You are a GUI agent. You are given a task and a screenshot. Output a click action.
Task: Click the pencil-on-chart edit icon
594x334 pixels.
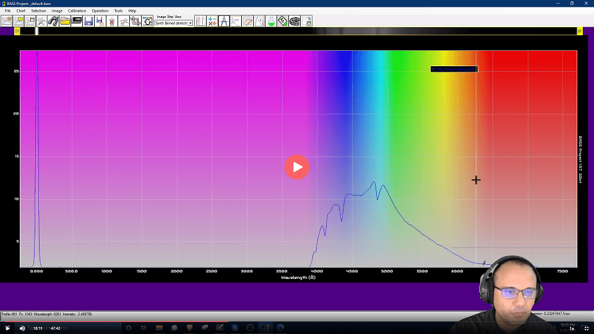(247, 21)
